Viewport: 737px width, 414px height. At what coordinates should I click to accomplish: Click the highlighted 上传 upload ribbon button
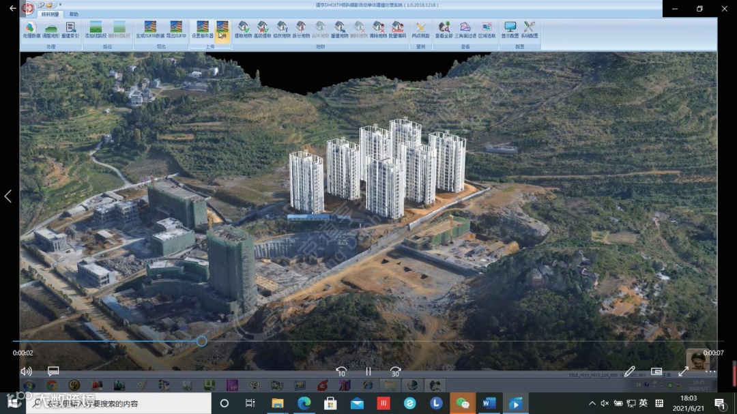pyautogui.click(x=222, y=31)
